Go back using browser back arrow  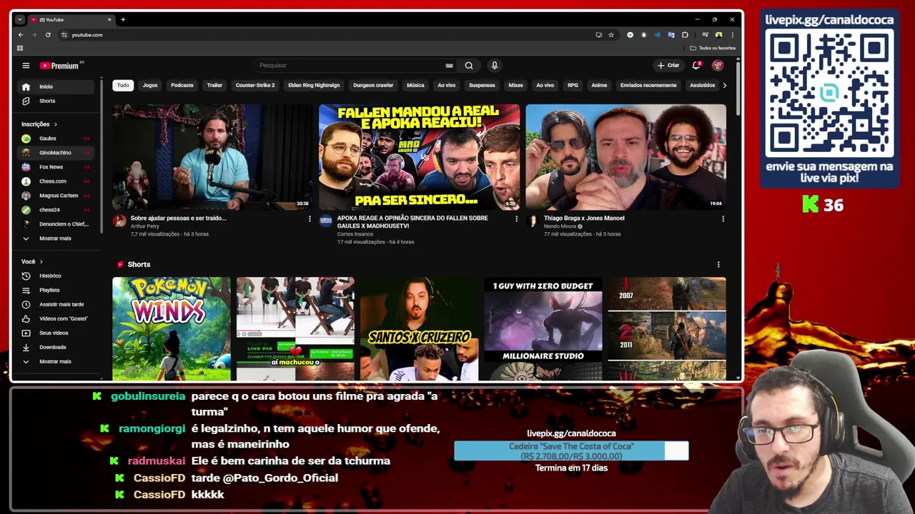coord(21,35)
